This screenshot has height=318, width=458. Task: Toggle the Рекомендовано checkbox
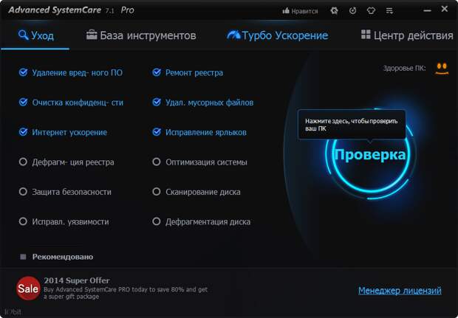pyautogui.click(x=23, y=257)
